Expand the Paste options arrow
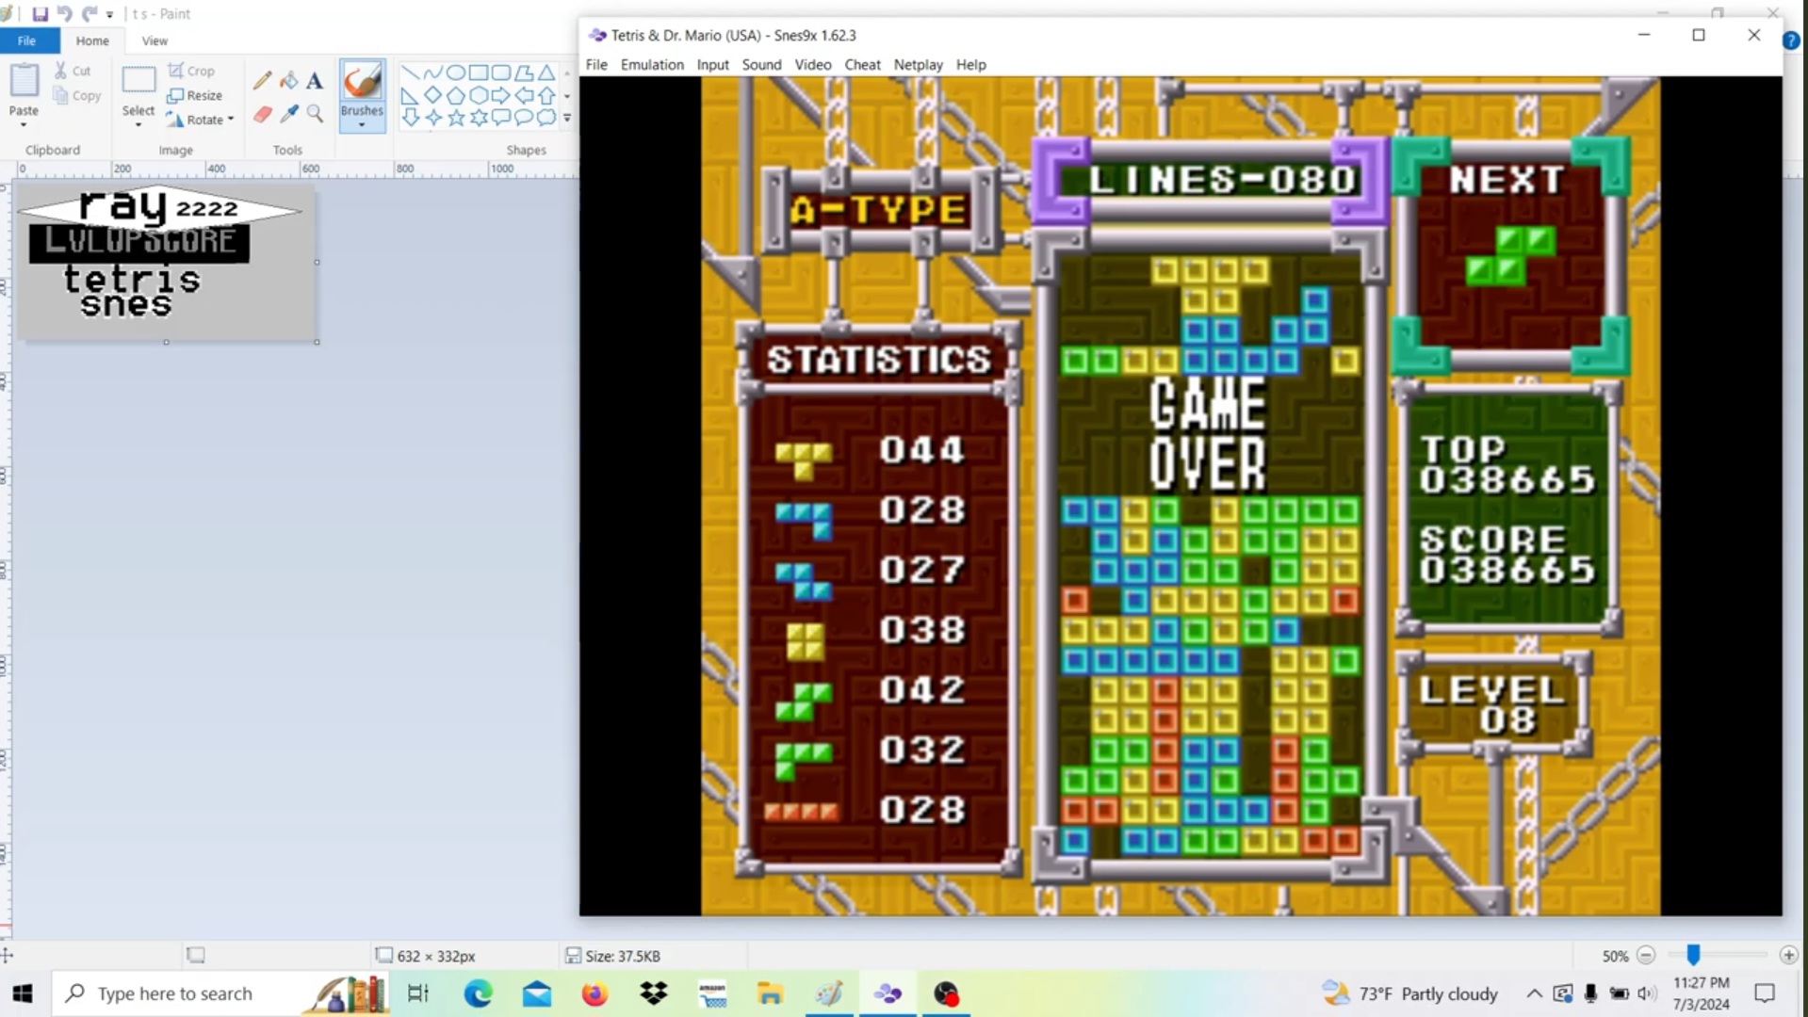 (24, 124)
